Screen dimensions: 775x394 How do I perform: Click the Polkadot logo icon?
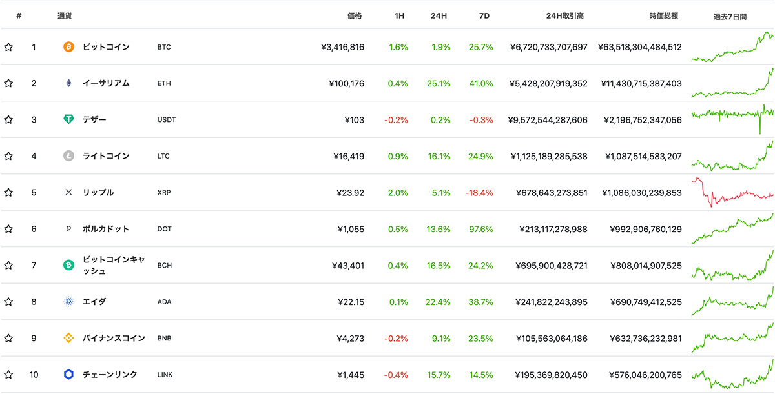pyautogui.click(x=68, y=229)
